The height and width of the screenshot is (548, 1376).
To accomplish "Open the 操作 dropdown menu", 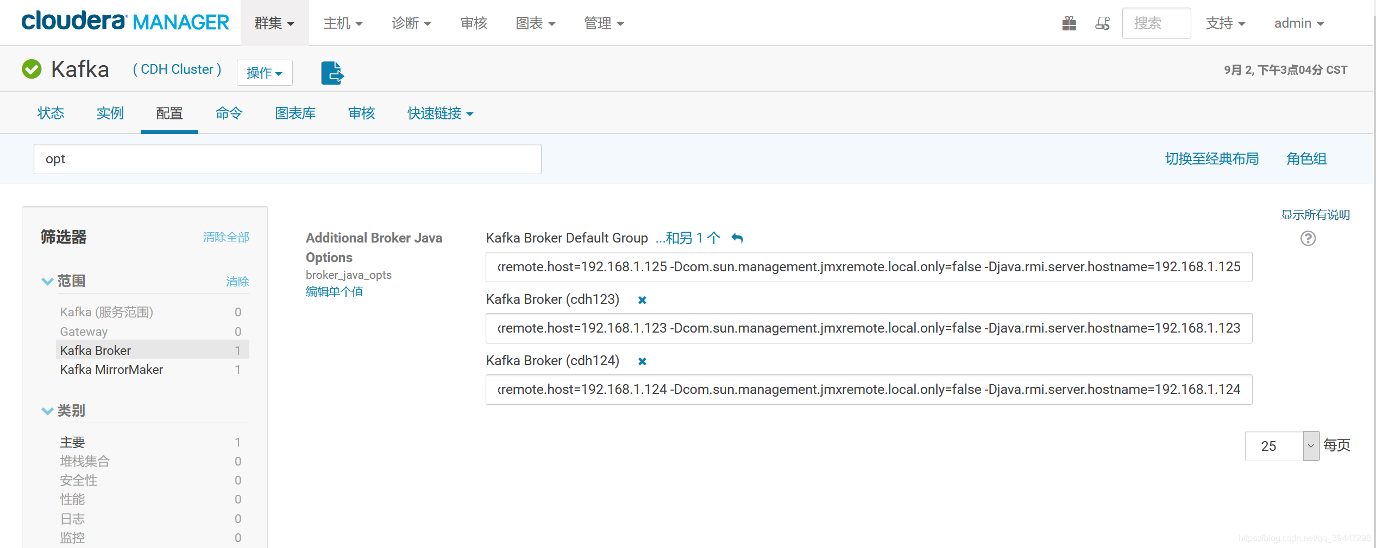I will pos(265,72).
